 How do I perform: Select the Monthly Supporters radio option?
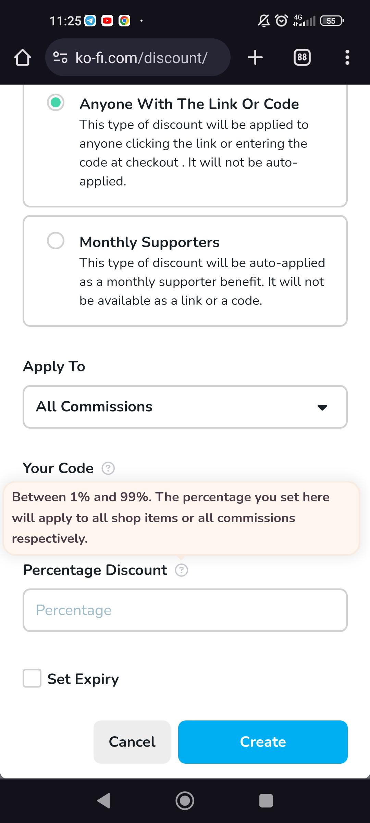pos(56,241)
